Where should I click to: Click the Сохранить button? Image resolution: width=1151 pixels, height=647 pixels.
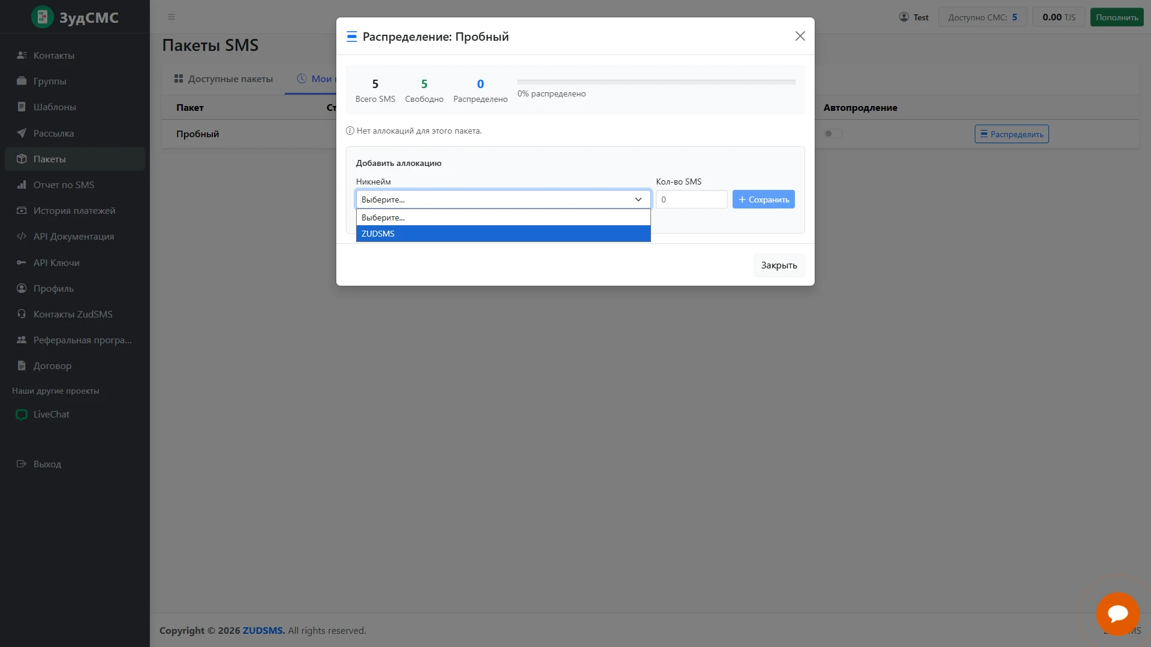[764, 199]
